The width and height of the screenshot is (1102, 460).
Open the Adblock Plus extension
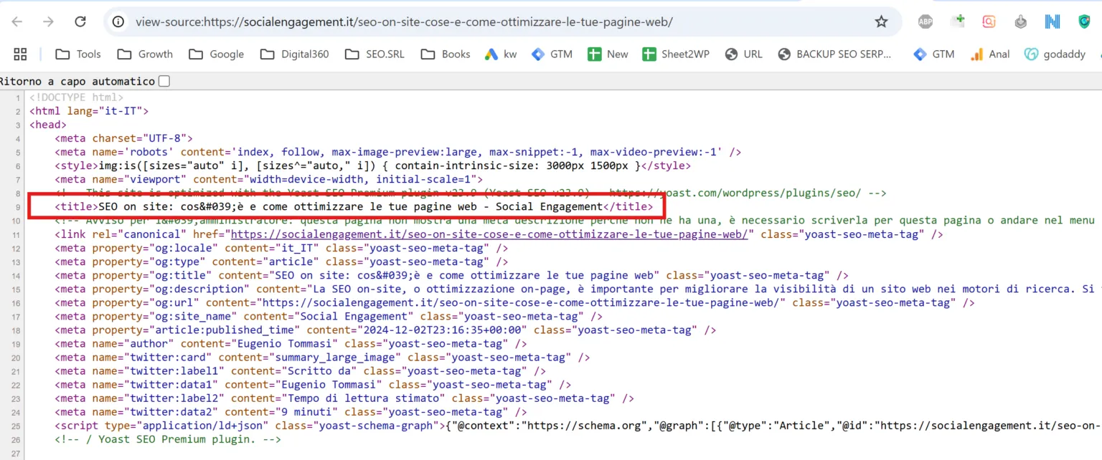(925, 21)
